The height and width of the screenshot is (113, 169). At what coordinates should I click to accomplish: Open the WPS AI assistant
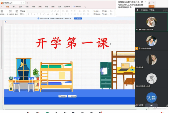[77, 7]
